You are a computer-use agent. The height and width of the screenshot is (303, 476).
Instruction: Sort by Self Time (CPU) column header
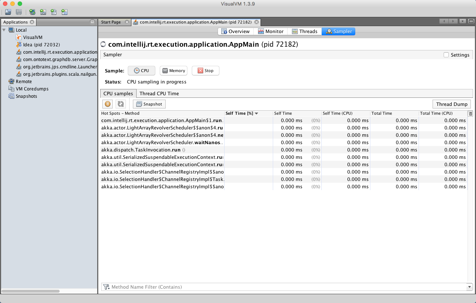pyautogui.click(x=346, y=113)
